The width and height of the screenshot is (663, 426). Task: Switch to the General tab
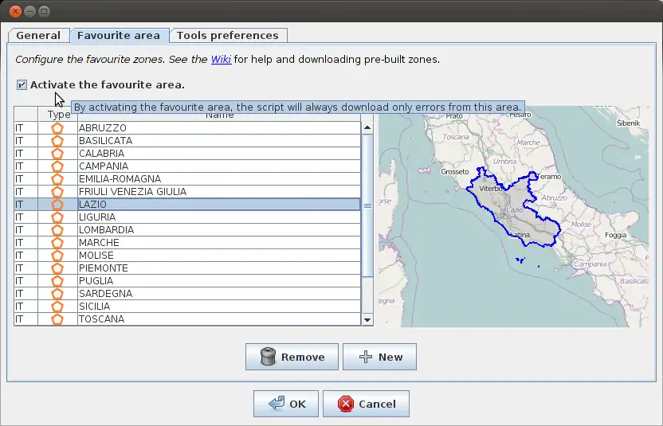[38, 35]
